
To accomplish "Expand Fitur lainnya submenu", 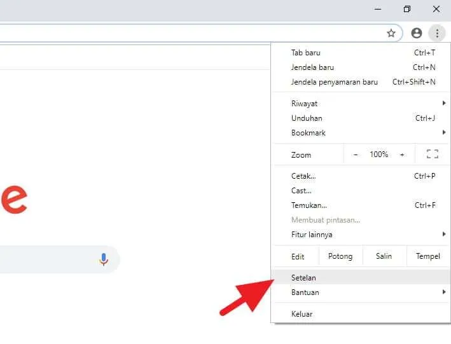I will 361,235.
